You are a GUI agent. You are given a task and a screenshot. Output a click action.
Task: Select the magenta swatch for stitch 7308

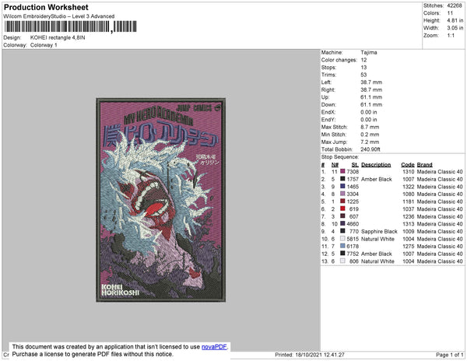(342, 171)
